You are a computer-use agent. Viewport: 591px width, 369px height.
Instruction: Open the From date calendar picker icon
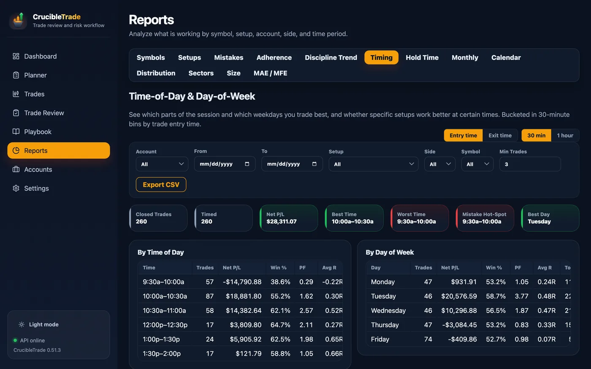247,164
